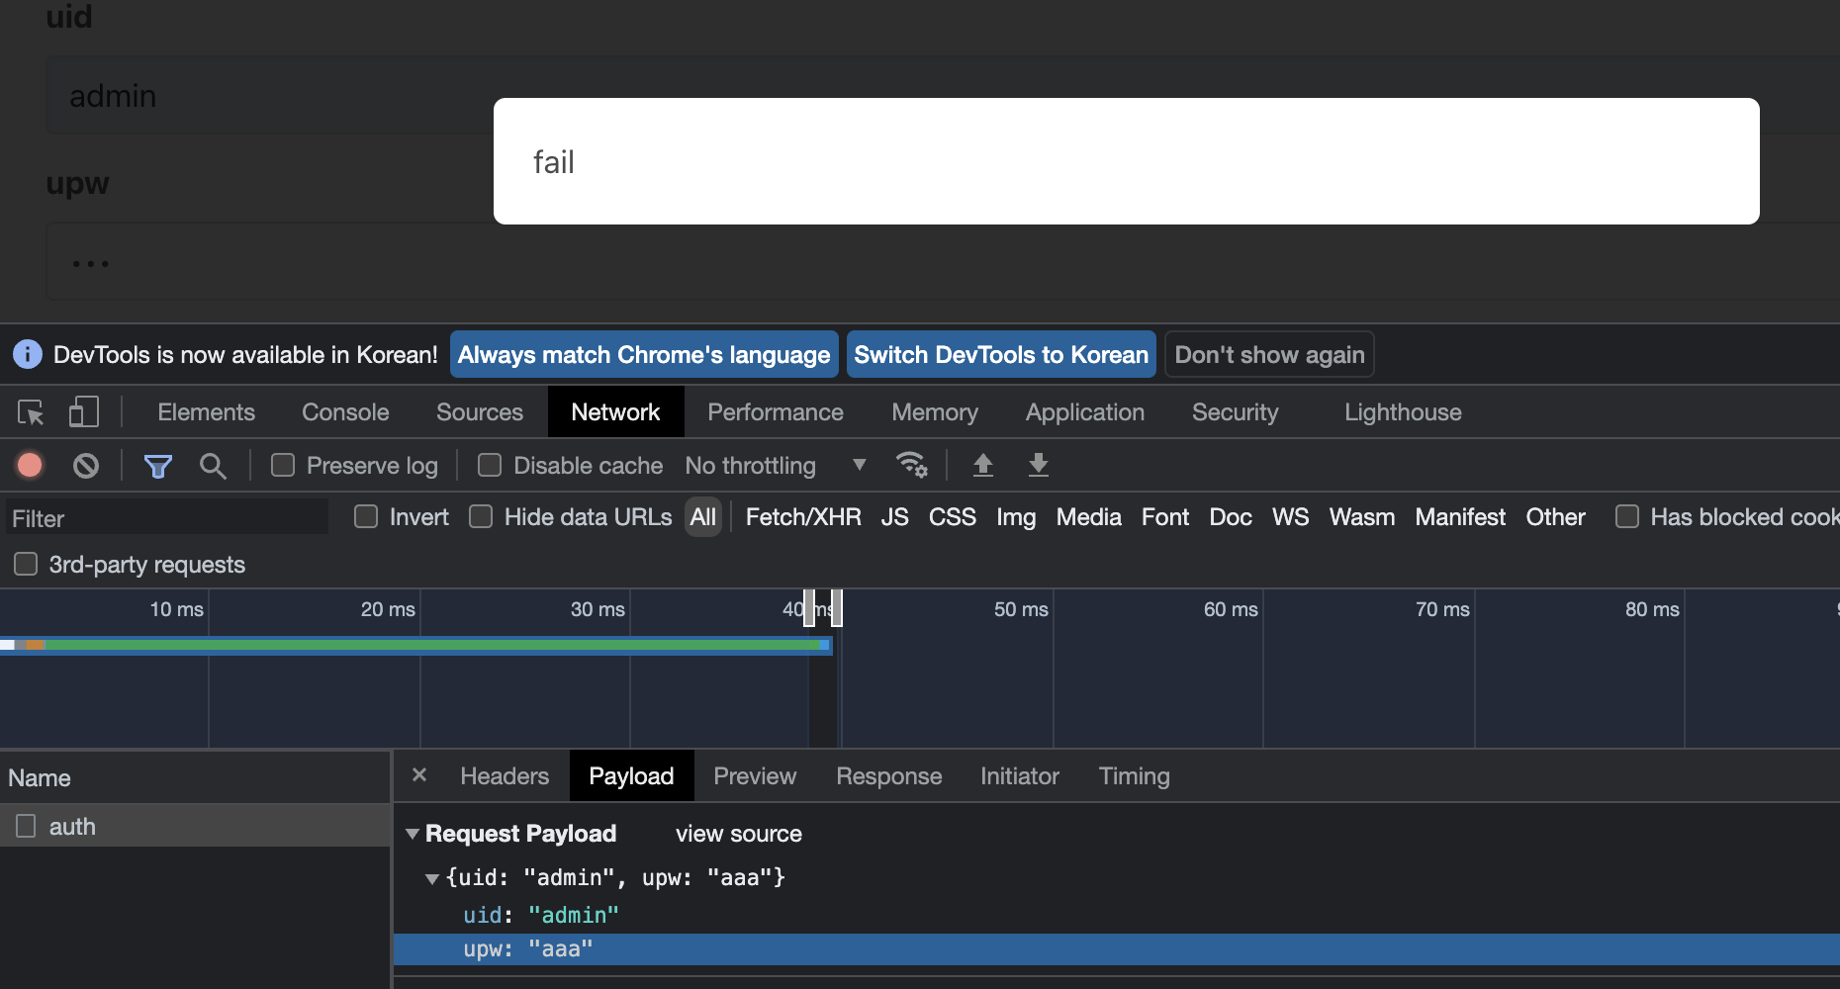Open network conditions Wi-Fi gear icon
The height and width of the screenshot is (989, 1840).
click(x=911, y=464)
